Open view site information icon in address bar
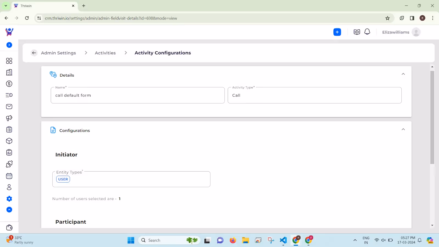Viewport: 439px width, 247px height. click(x=39, y=18)
